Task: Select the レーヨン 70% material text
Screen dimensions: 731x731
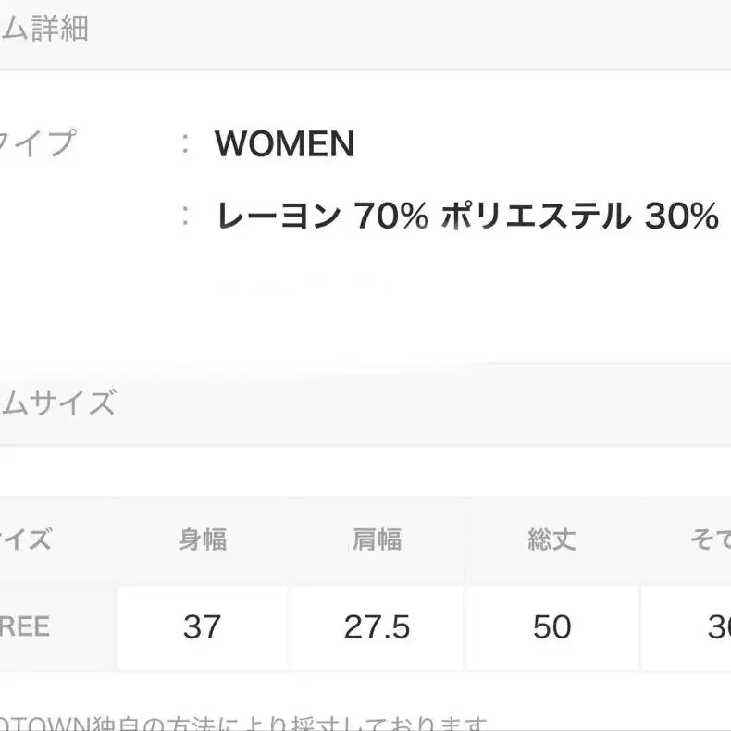Action: (322, 217)
